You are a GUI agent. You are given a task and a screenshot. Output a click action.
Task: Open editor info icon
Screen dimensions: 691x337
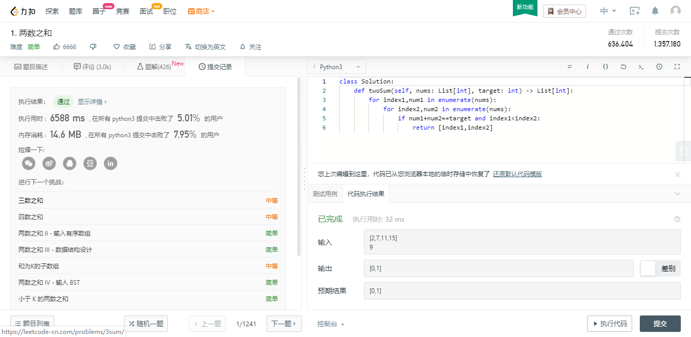(588, 67)
